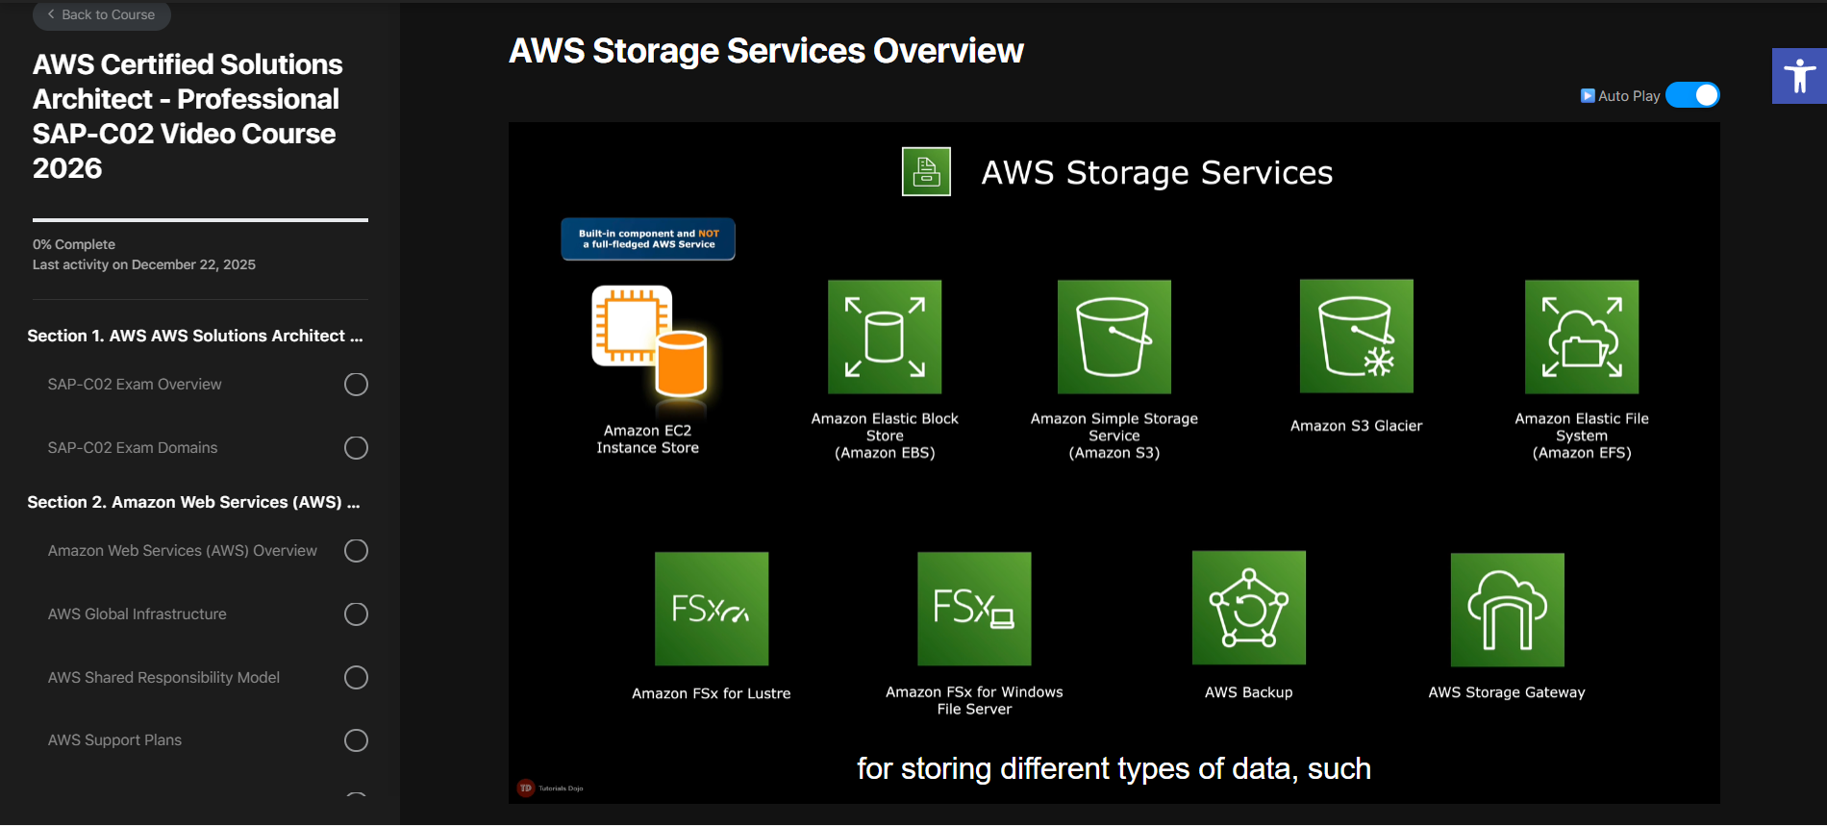This screenshot has width=1827, height=826.
Task: Go back using Back to Course button
Action: [101, 14]
